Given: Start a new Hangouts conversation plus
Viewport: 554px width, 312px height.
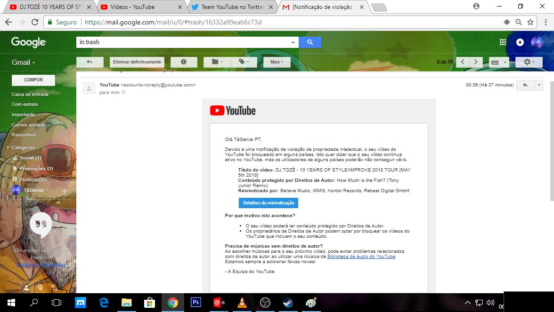Looking at the screenshot, I should point(65,191).
